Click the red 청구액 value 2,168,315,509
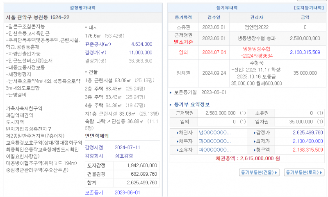 pos(307,150)
